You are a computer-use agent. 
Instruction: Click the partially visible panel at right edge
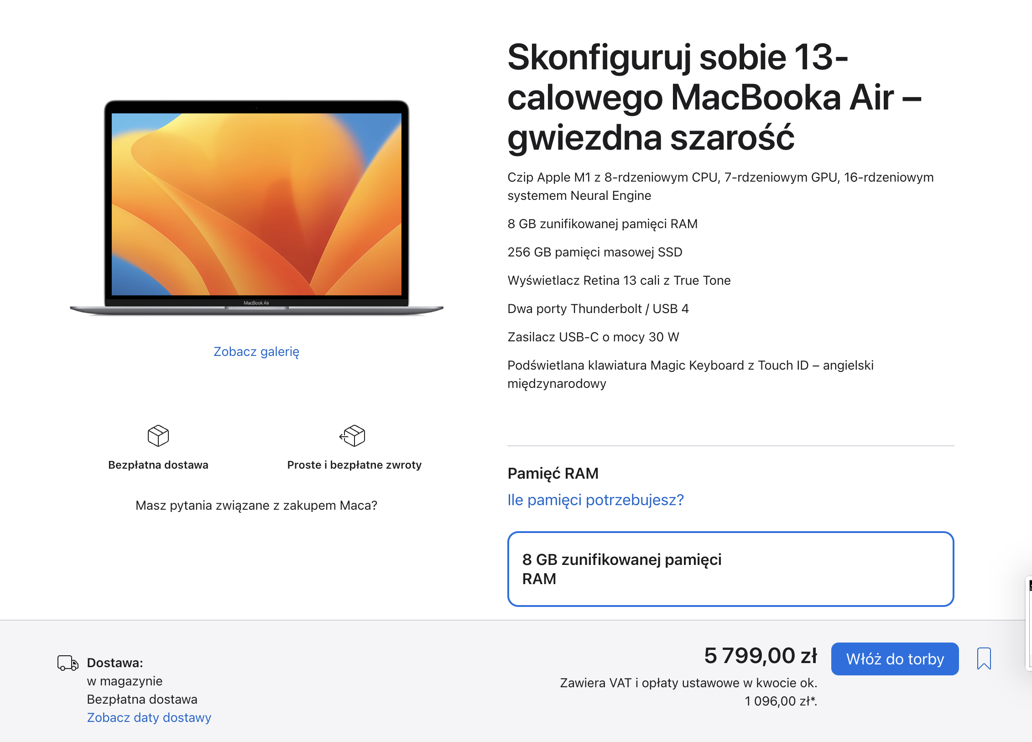coord(1029,623)
